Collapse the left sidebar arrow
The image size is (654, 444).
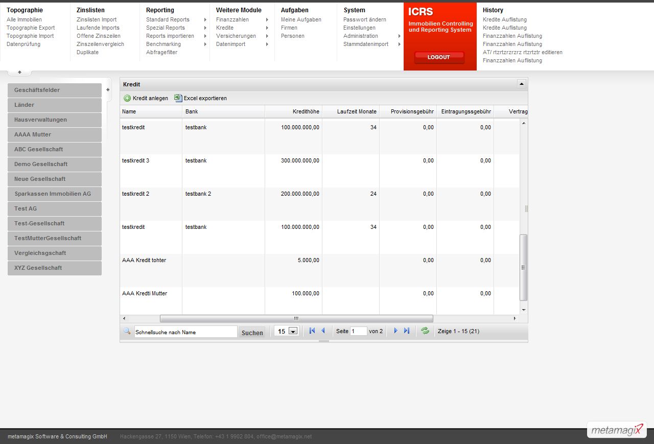(108, 90)
